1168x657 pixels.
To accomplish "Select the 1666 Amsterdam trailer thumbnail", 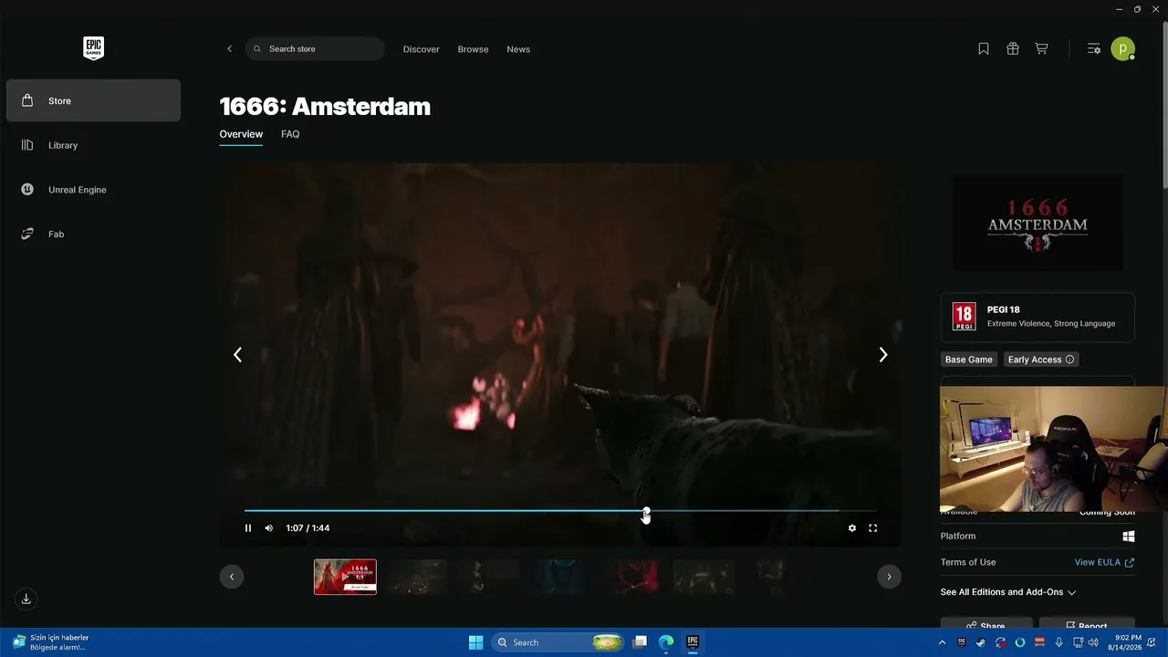I will pos(345,577).
